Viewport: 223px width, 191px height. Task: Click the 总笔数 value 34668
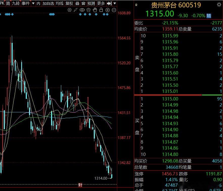point(172,167)
